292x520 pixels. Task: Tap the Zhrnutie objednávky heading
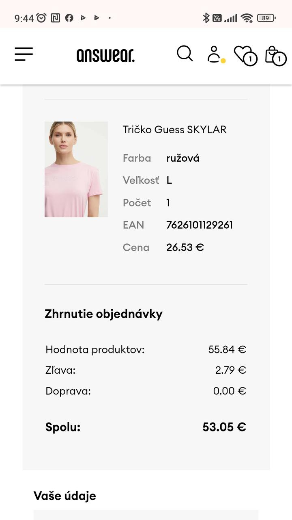[x=103, y=314]
